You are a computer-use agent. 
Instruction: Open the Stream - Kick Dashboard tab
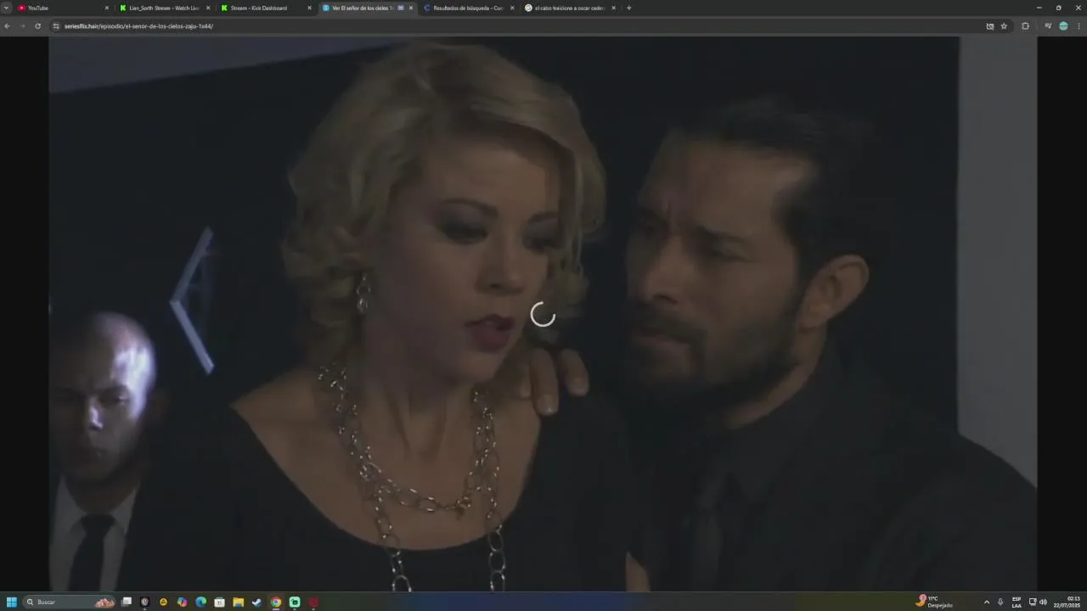click(265, 8)
